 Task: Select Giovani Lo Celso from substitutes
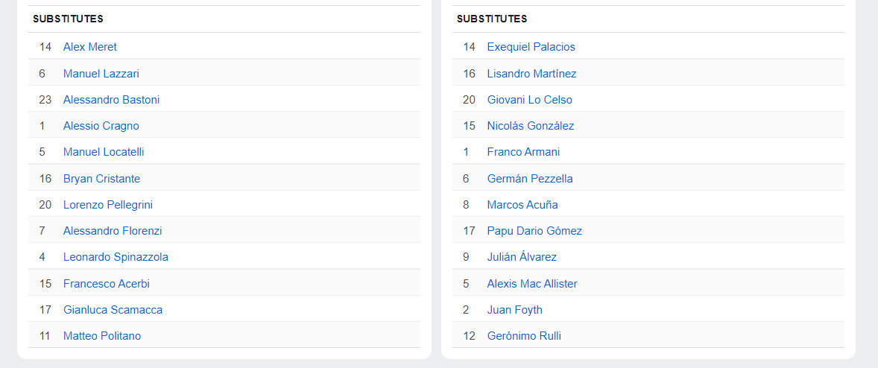529,100
